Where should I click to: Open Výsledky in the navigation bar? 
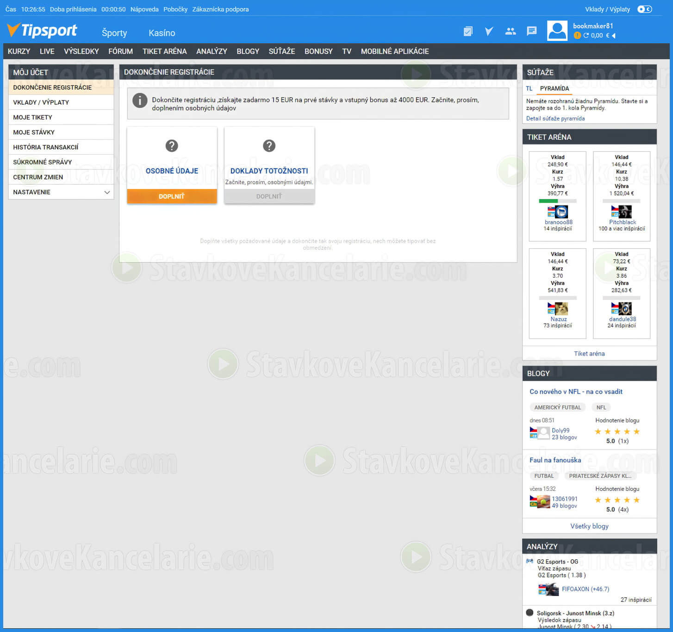point(81,51)
